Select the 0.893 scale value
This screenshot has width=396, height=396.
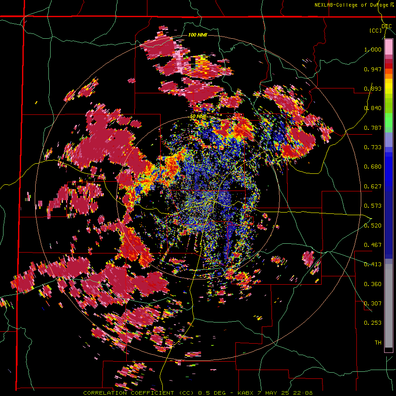click(373, 88)
